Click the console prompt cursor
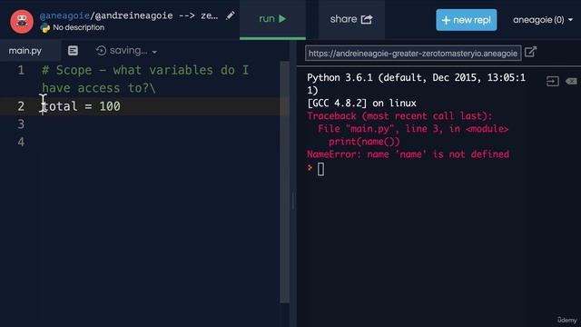This screenshot has height=327, width=581. (x=320, y=170)
